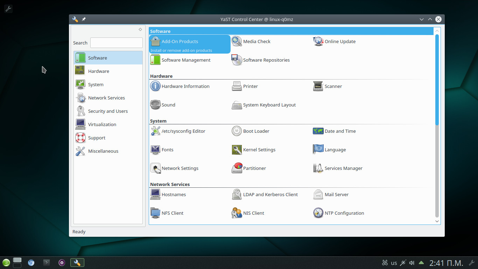Open the application launcher menu in taskbar

tap(6, 262)
